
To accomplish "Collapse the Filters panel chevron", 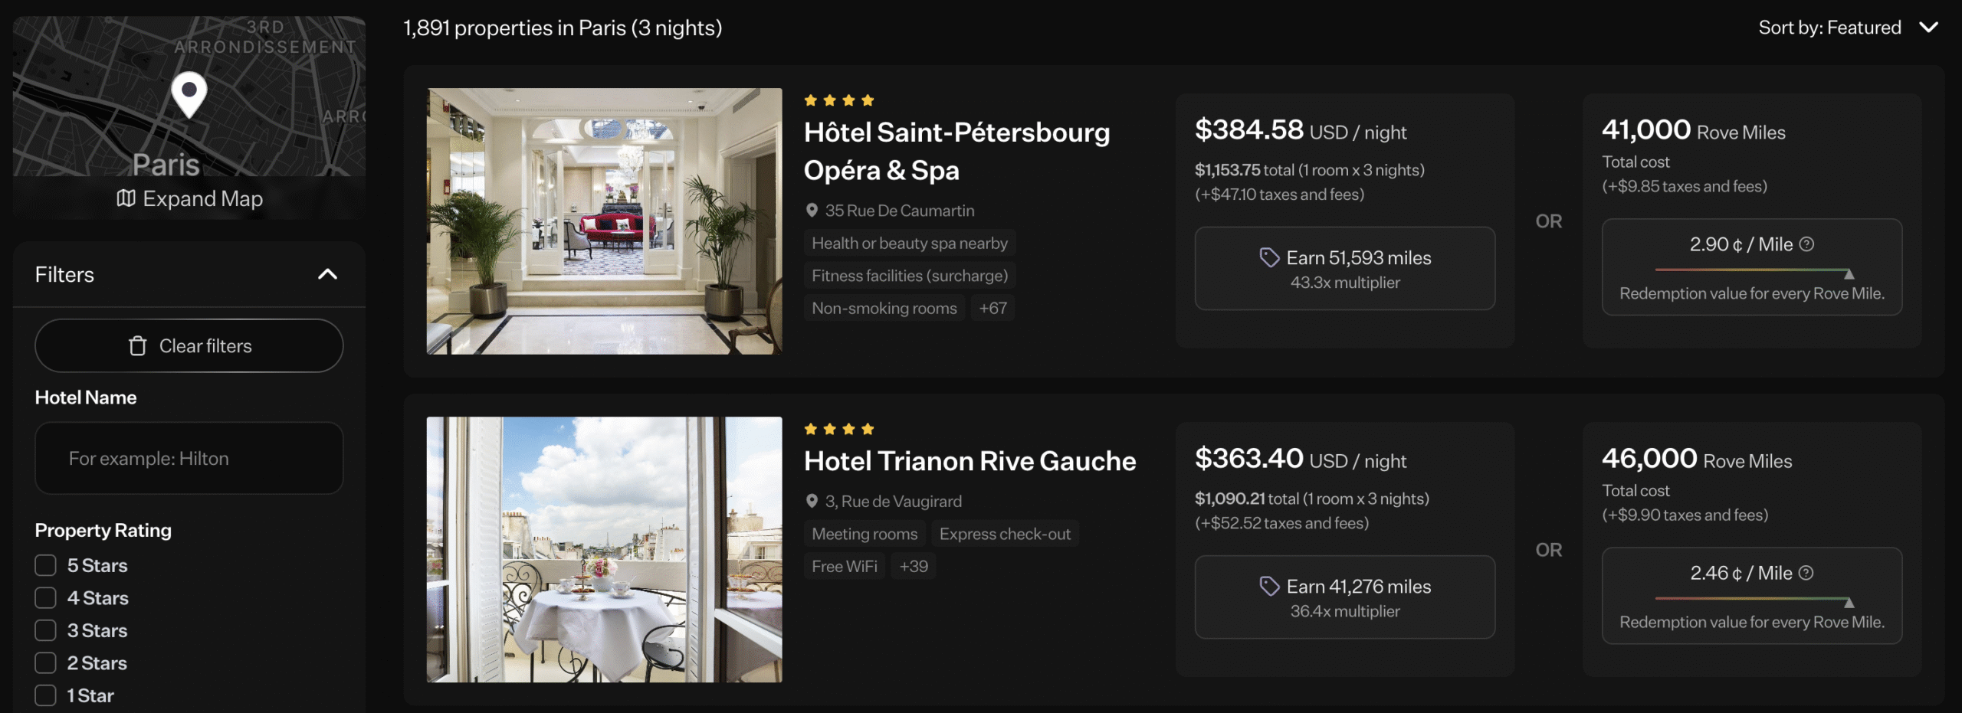I will tap(327, 275).
